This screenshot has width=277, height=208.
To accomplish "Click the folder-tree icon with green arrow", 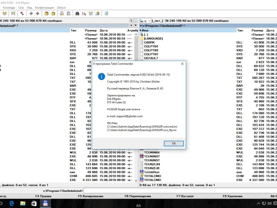I will coord(13,14).
